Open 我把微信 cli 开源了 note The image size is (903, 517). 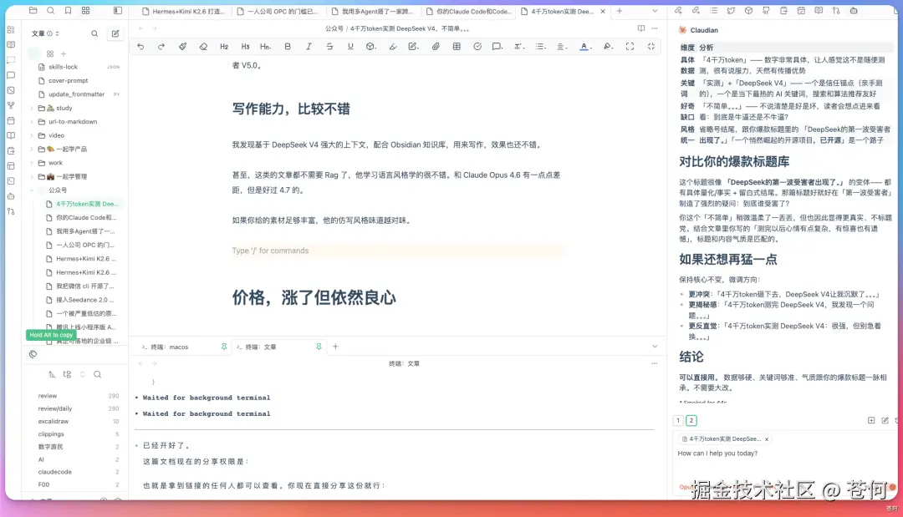84,286
